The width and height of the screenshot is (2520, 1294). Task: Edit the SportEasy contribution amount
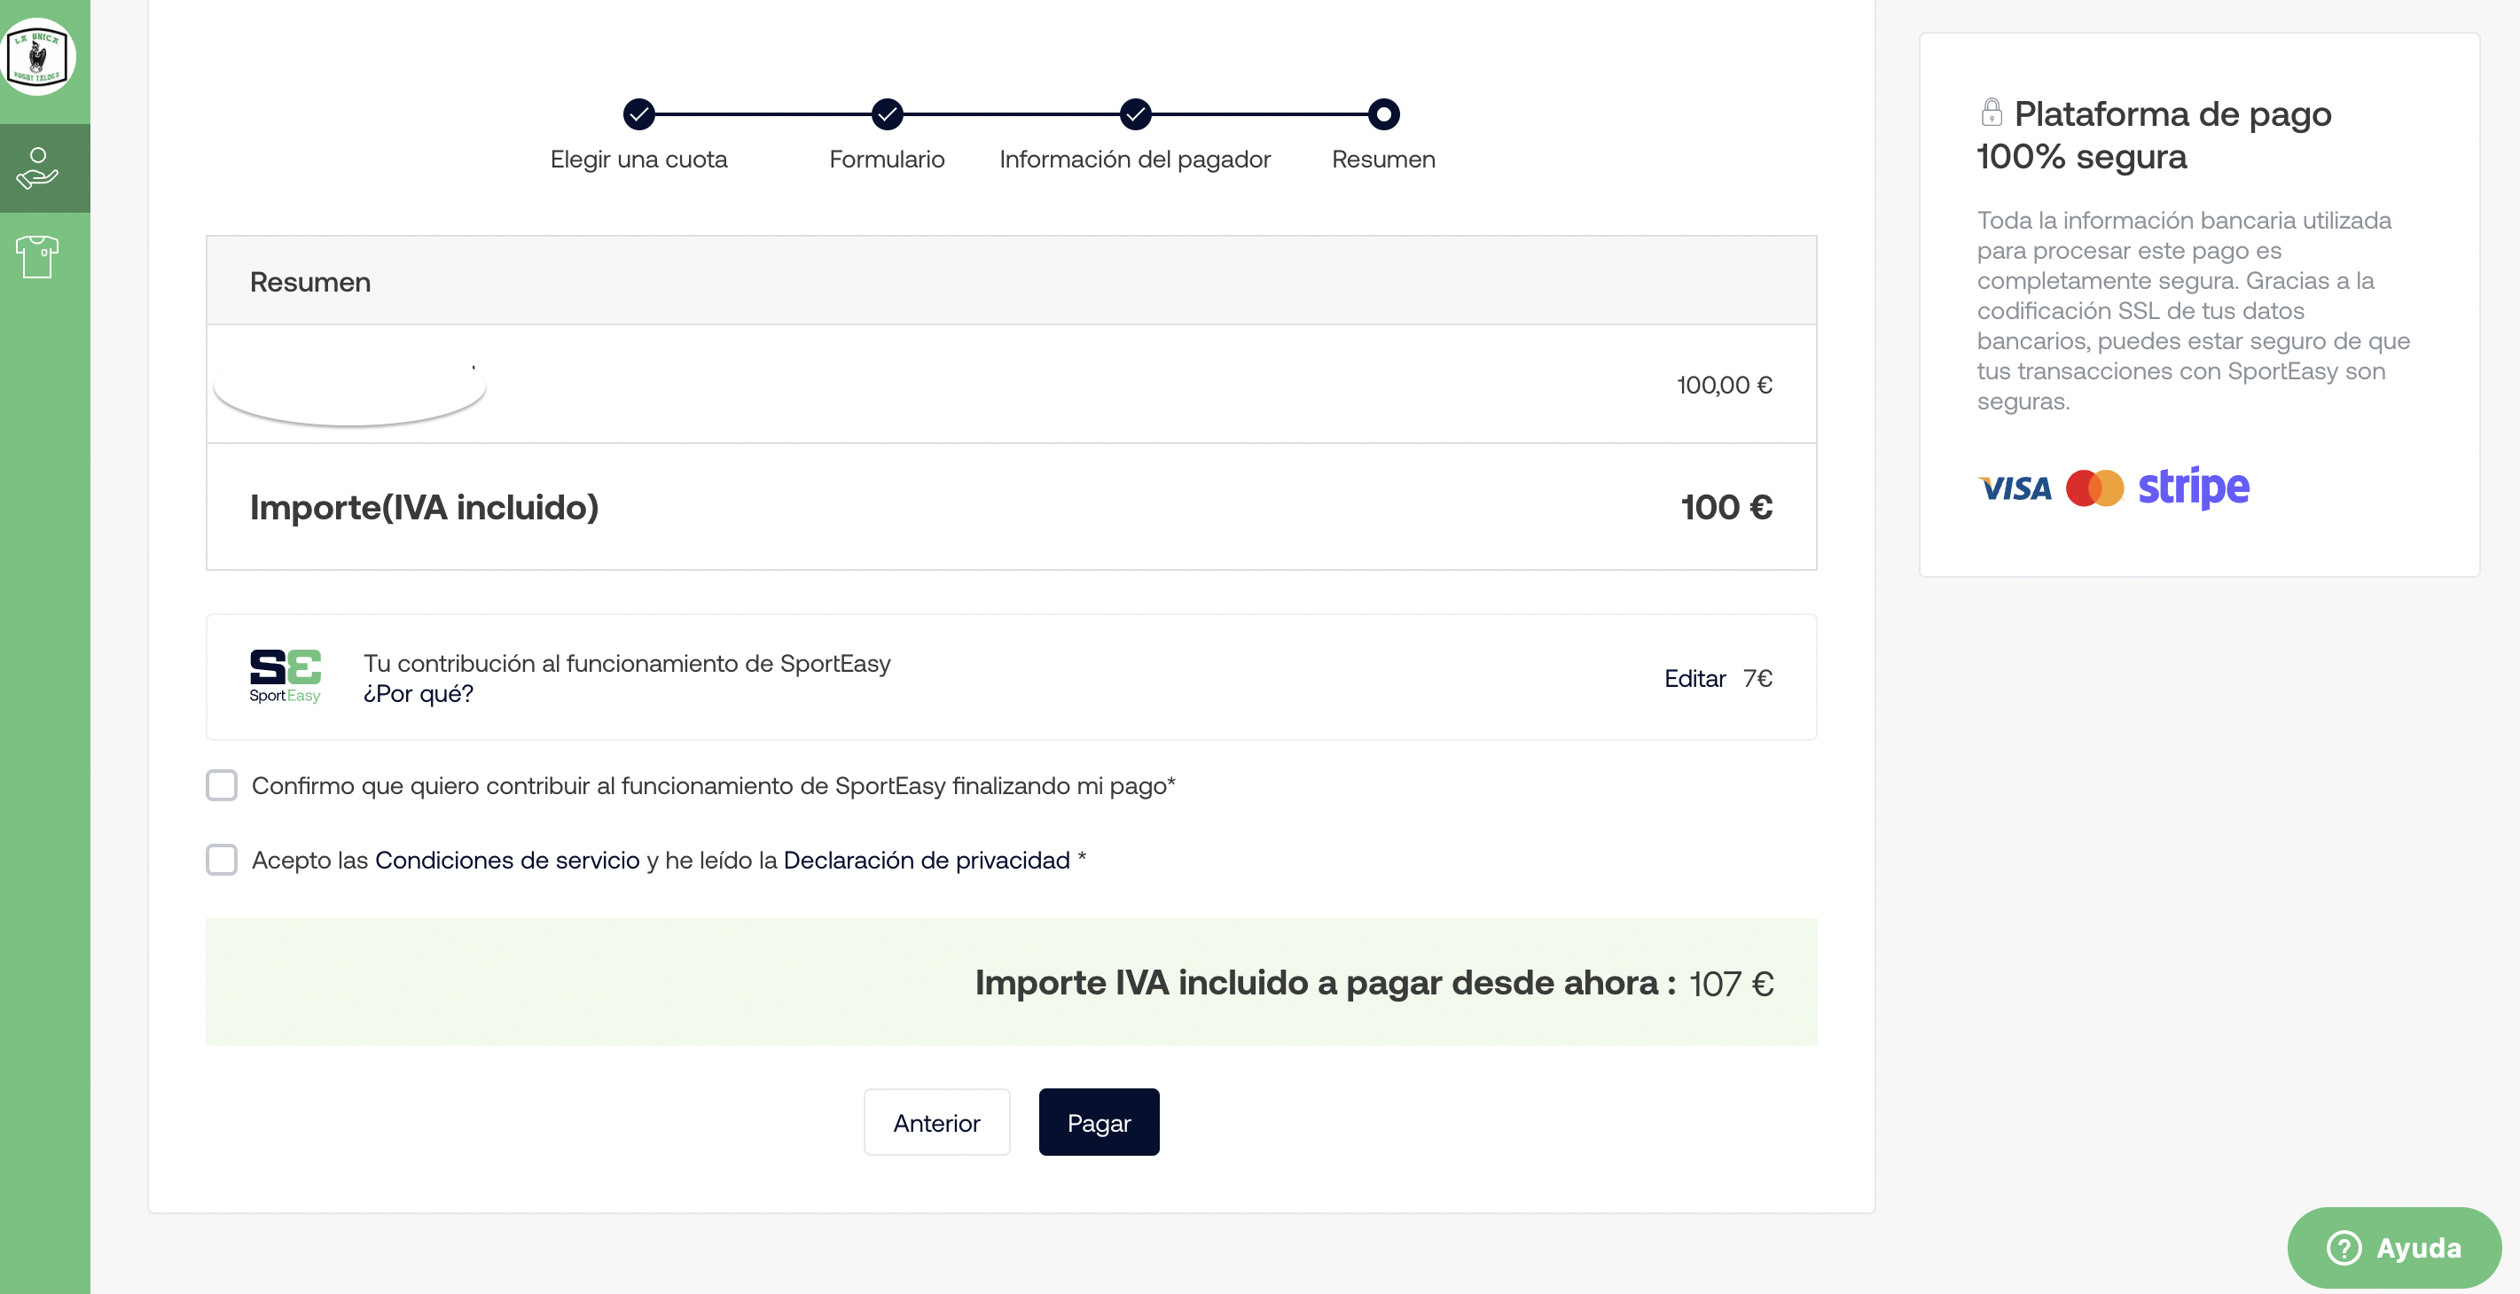[1695, 678]
